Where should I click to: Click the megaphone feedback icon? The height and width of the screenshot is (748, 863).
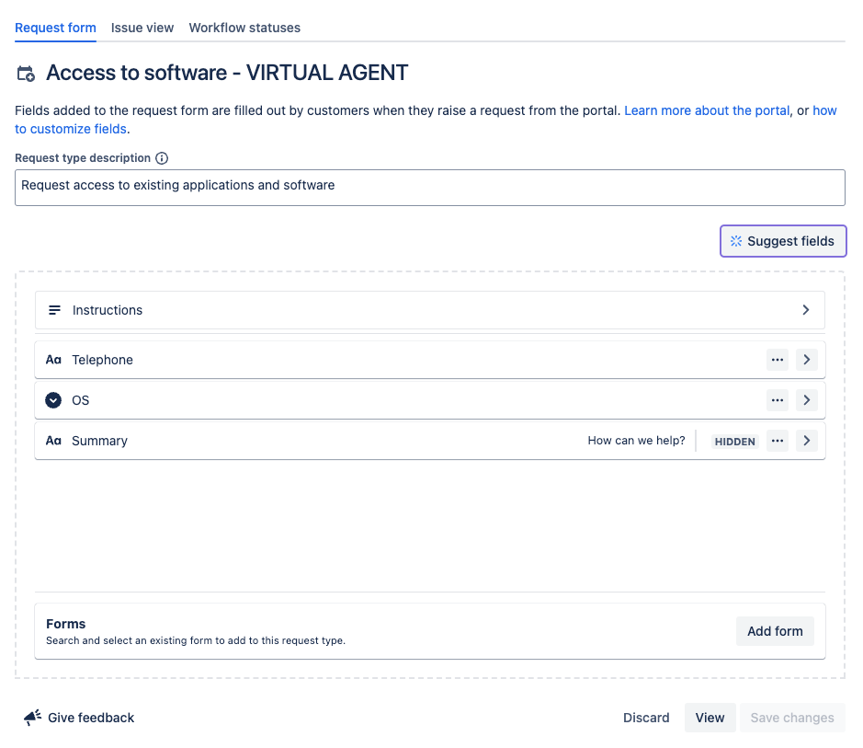tap(32, 717)
